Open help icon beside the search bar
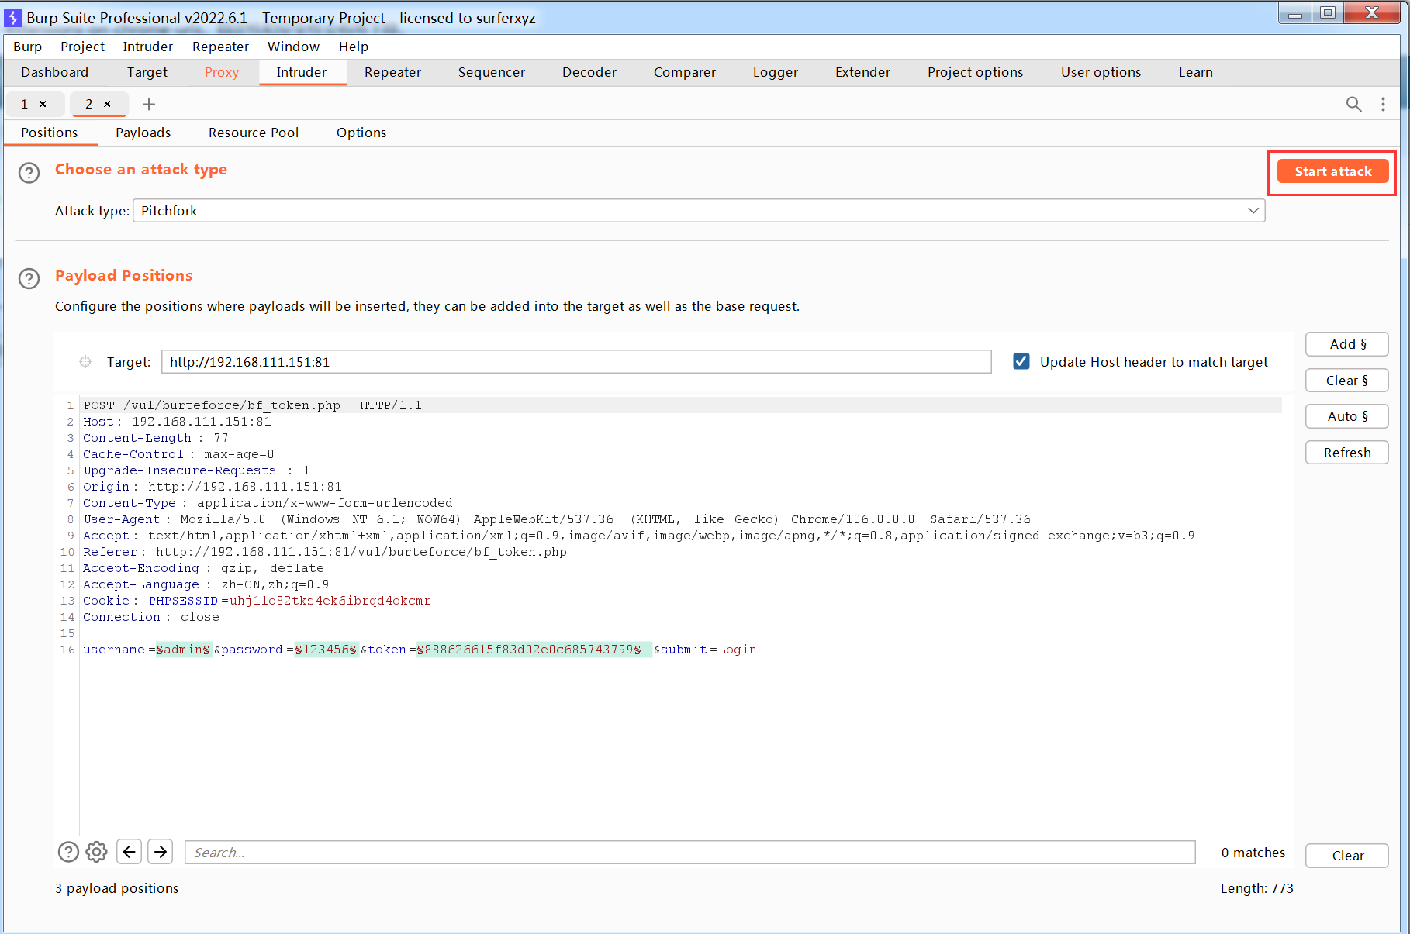The height and width of the screenshot is (934, 1410). click(68, 852)
